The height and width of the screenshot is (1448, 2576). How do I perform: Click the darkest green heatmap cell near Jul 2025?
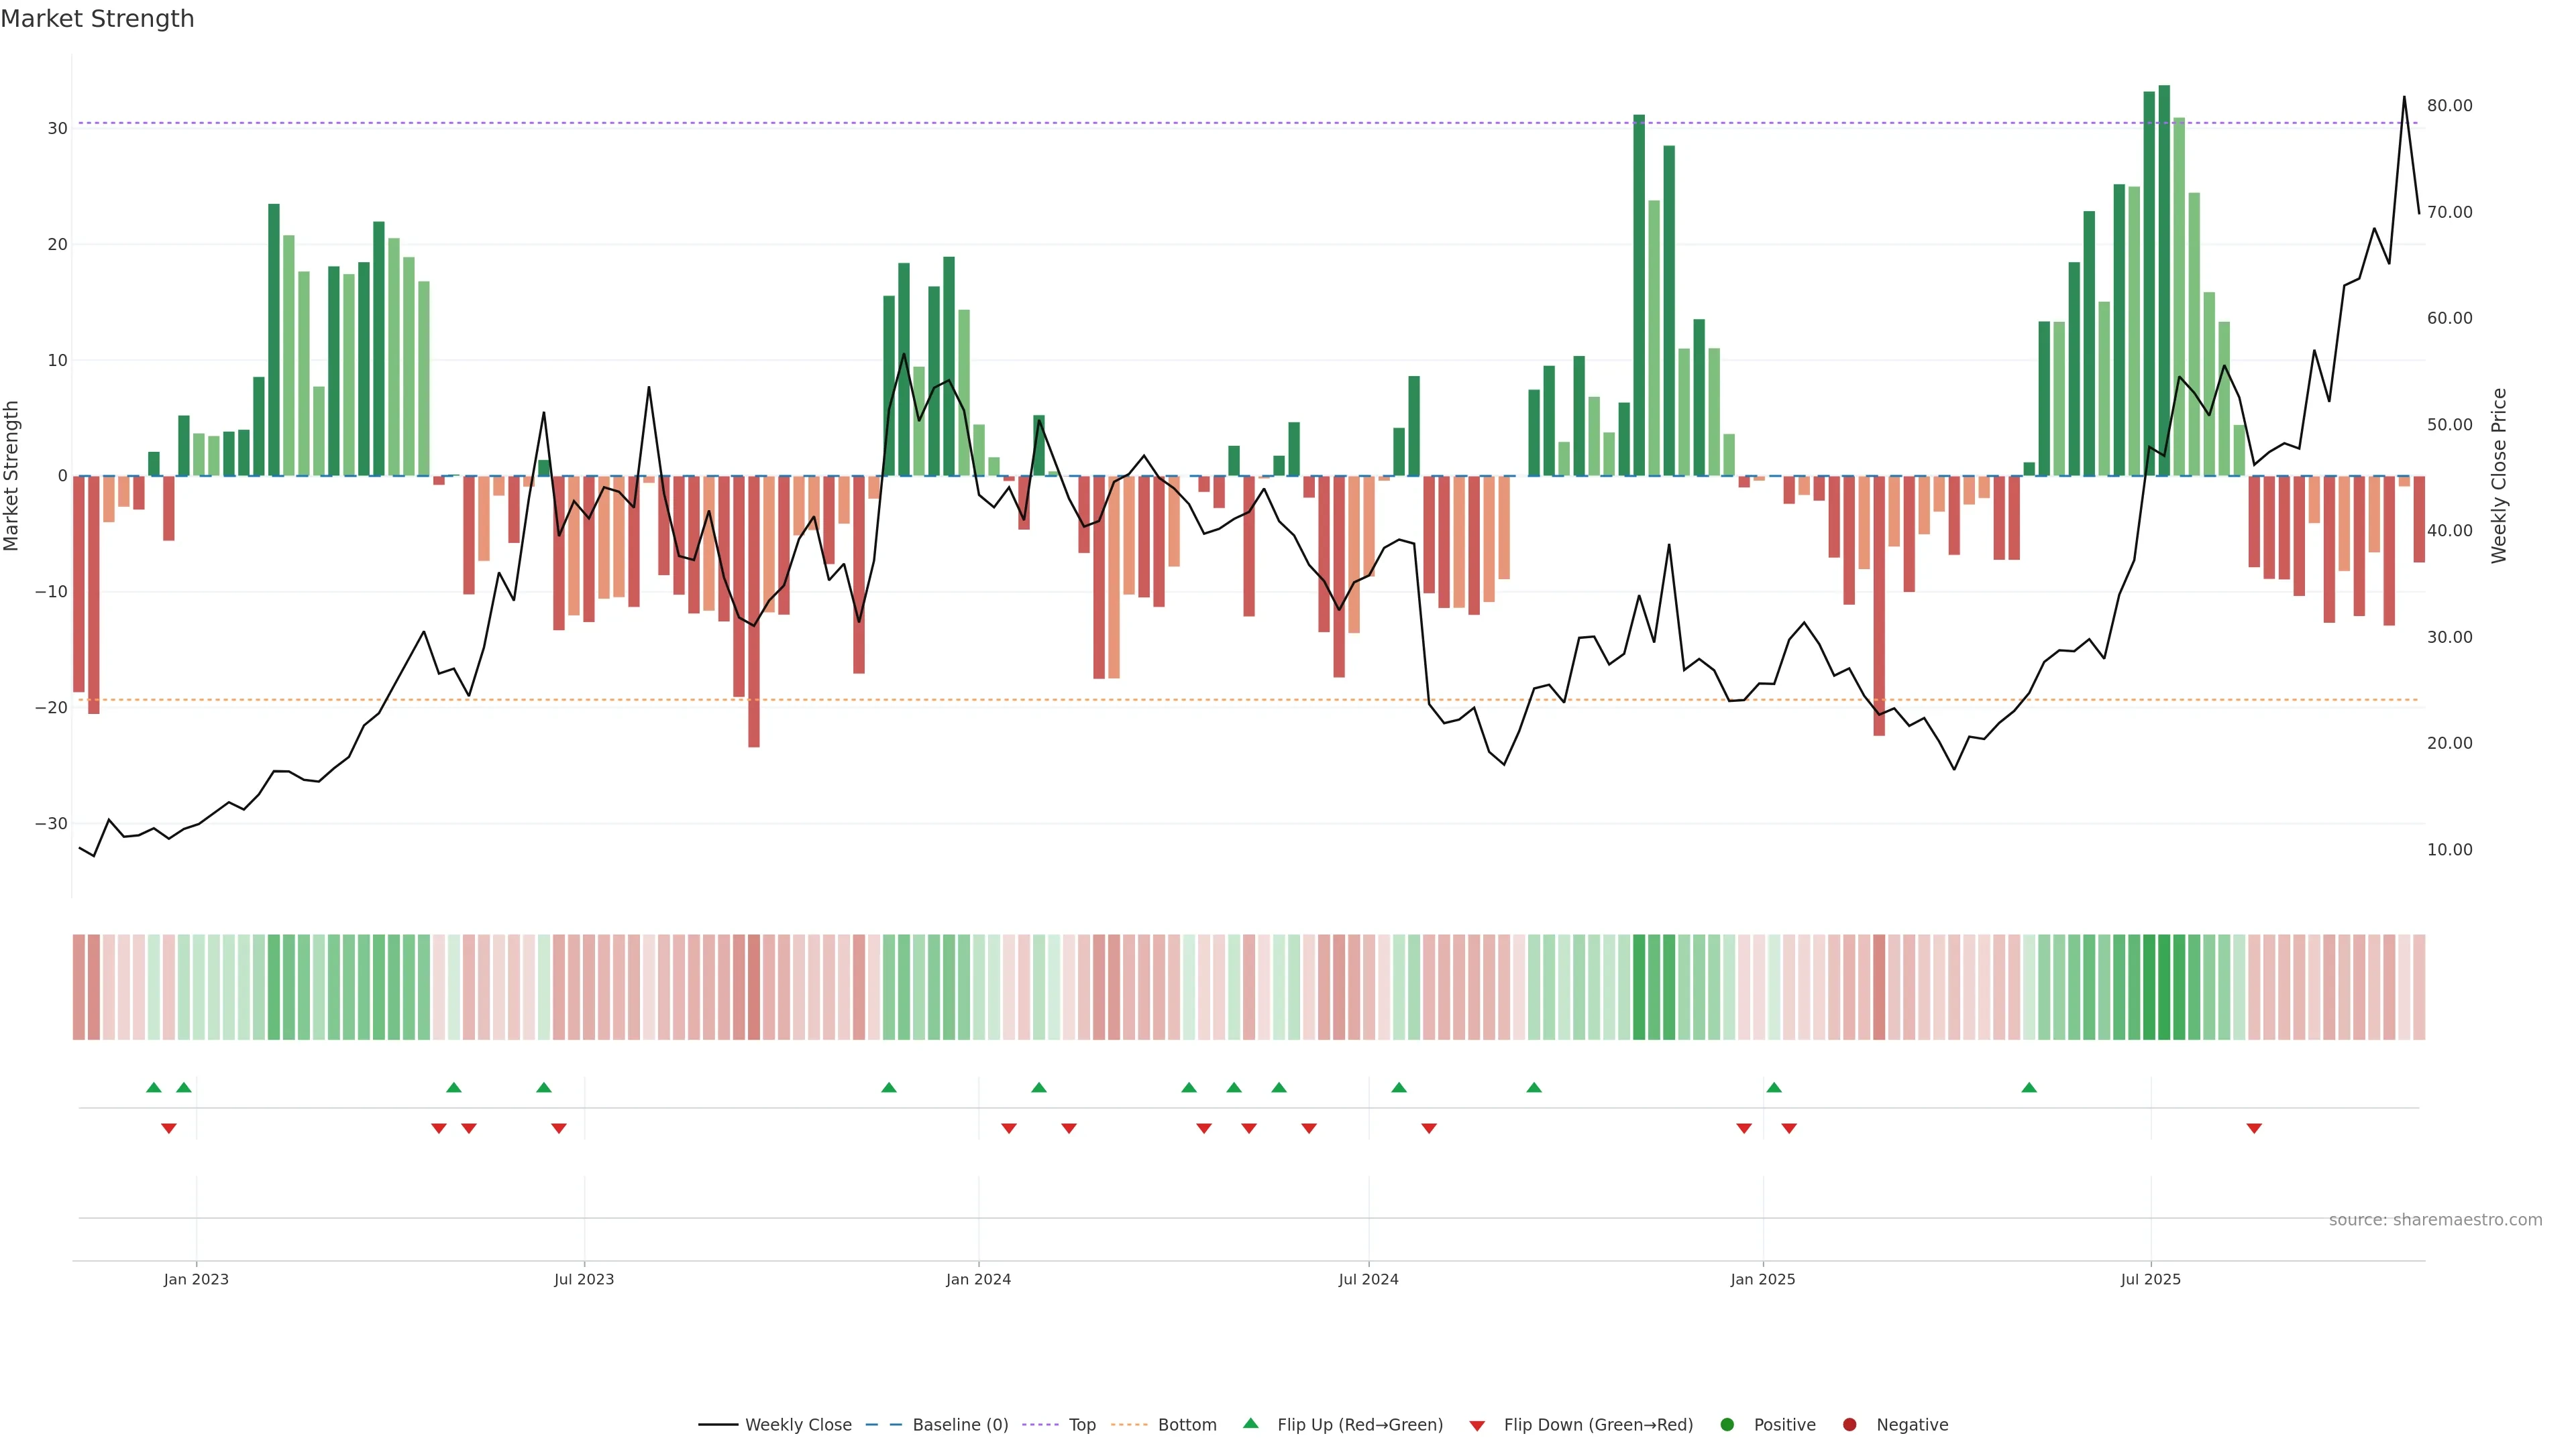(2164, 987)
